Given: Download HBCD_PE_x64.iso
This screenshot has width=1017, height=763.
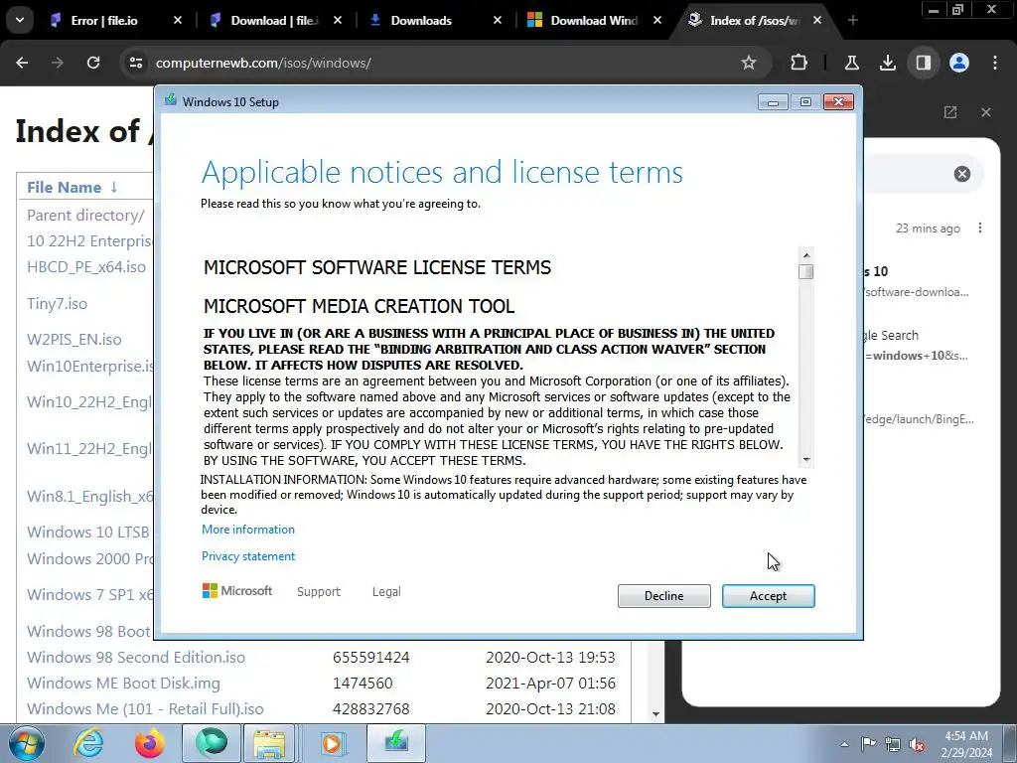Looking at the screenshot, I should [x=86, y=267].
